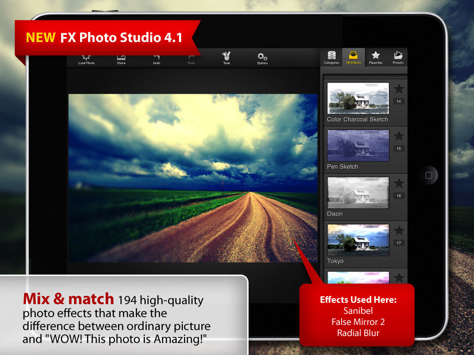Open the Share toolbar icon
This screenshot has width=474, height=355.
121,60
